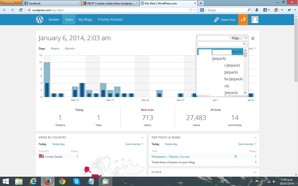Bookmark this page with star icon
The width and height of the screenshot is (298, 186).
pyautogui.click(x=190, y=10)
